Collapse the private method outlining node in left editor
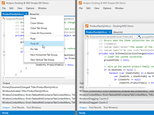This screenshot has width=154, height=115. (4, 36)
